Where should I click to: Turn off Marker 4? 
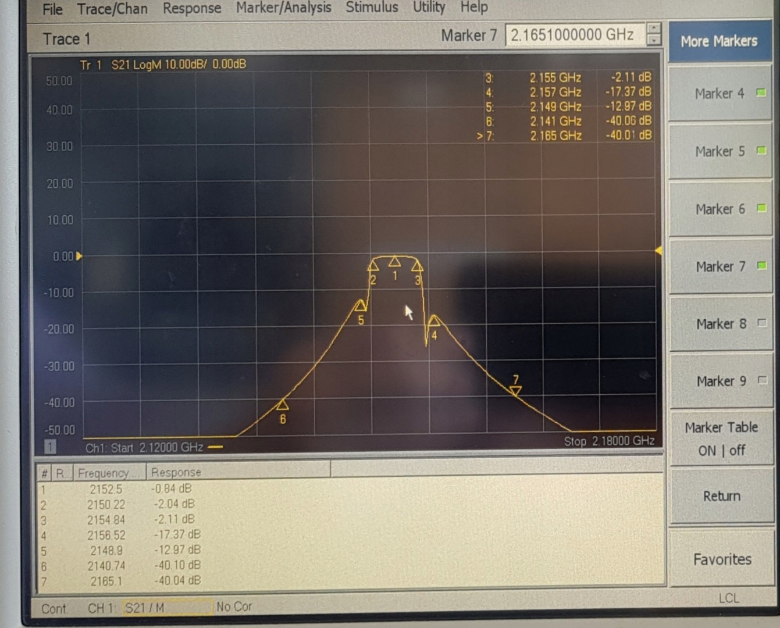[721, 93]
